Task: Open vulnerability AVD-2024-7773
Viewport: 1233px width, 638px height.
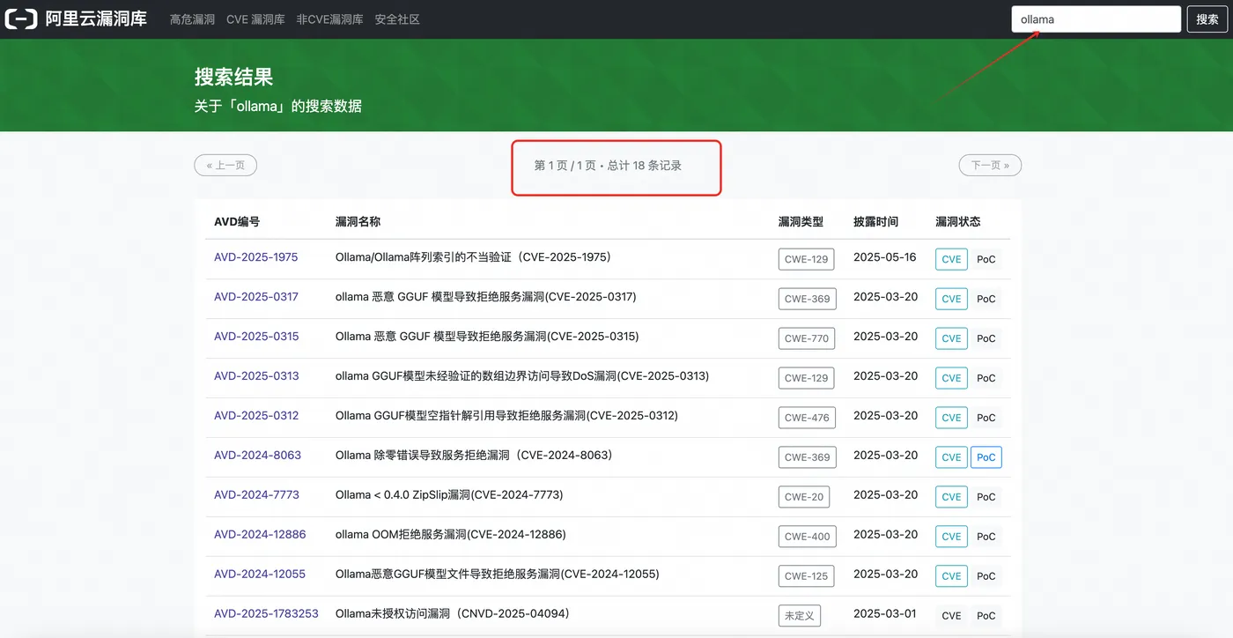Action: point(256,495)
